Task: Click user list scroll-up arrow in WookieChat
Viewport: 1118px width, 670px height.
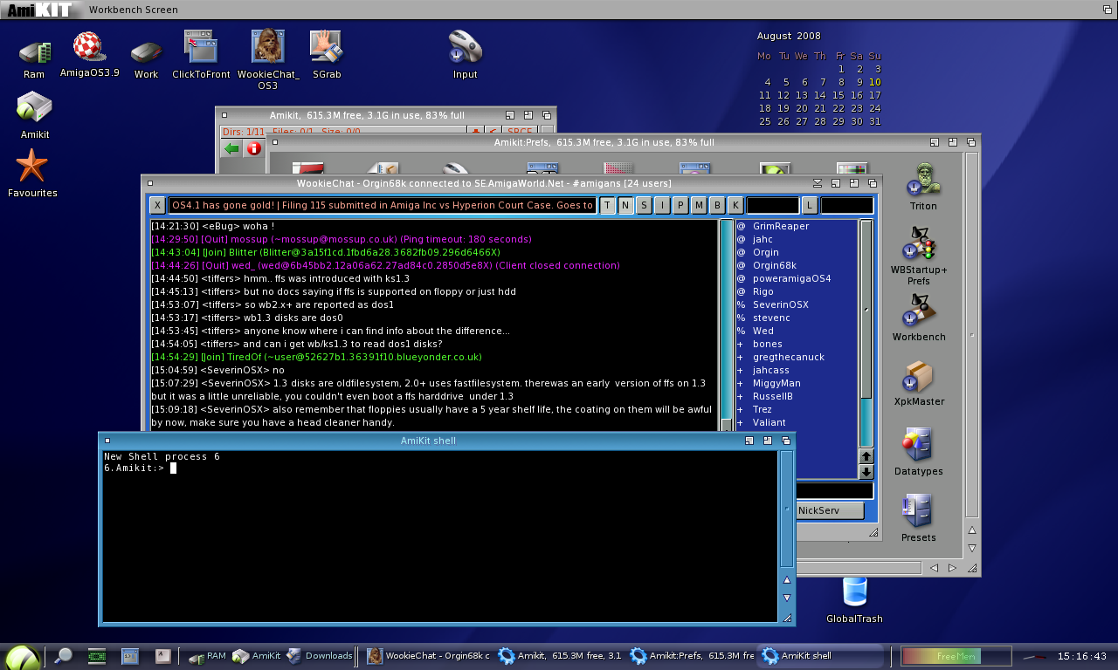Action: point(866,456)
